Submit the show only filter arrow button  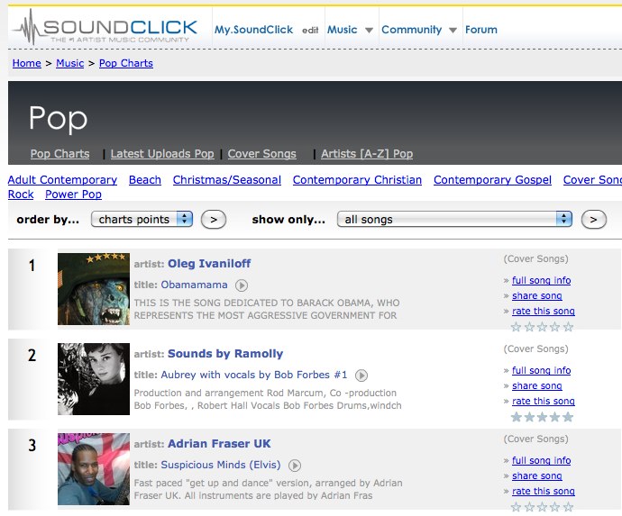click(593, 220)
